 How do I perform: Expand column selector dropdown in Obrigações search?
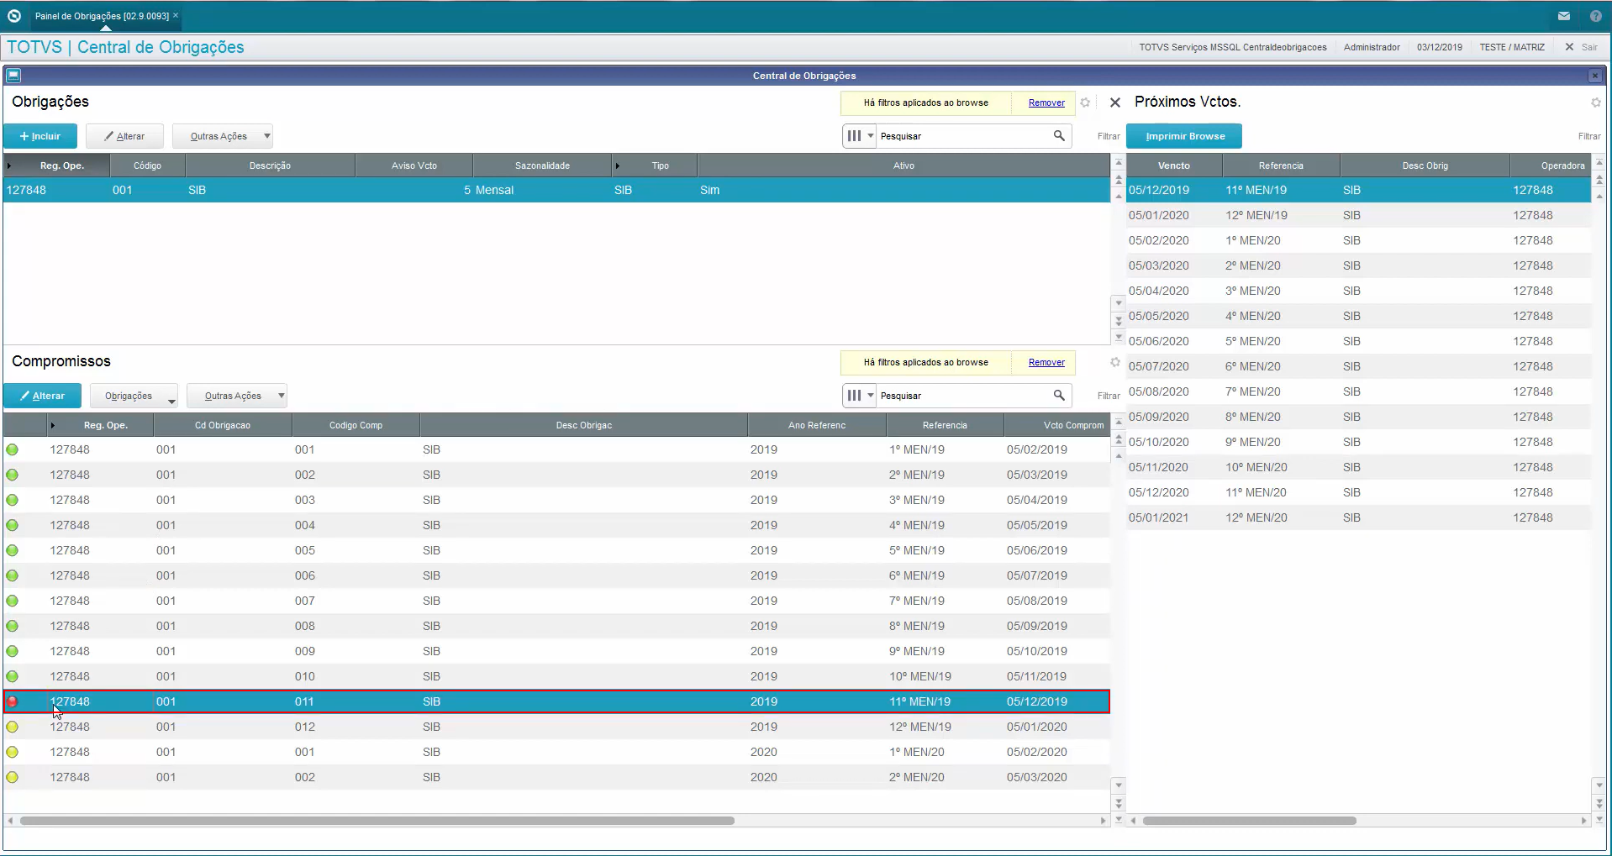(x=861, y=136)
